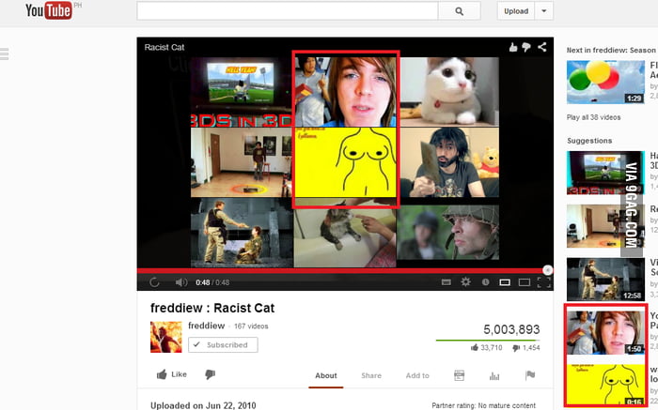This screenshot has height=410, width=658.
Task: Click the Subscribed button
Action: 223,344
